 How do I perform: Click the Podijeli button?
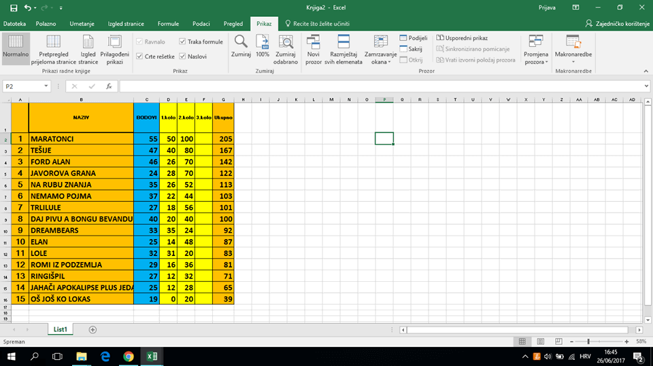coord(414,38)
